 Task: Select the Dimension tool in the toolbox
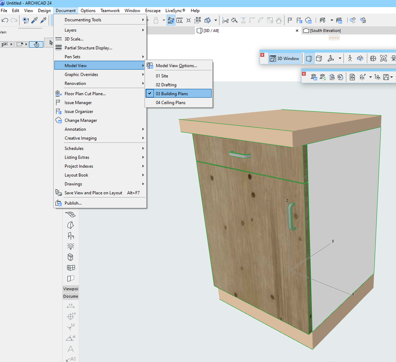coord(71,306)
